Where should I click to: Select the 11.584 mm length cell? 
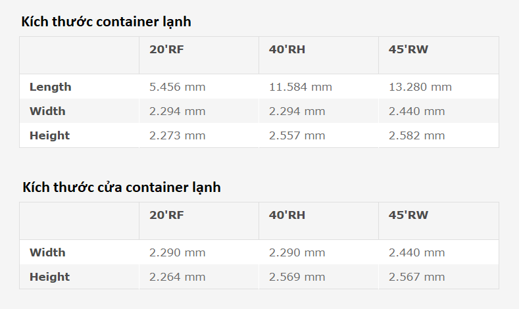[x=300, y=87]
